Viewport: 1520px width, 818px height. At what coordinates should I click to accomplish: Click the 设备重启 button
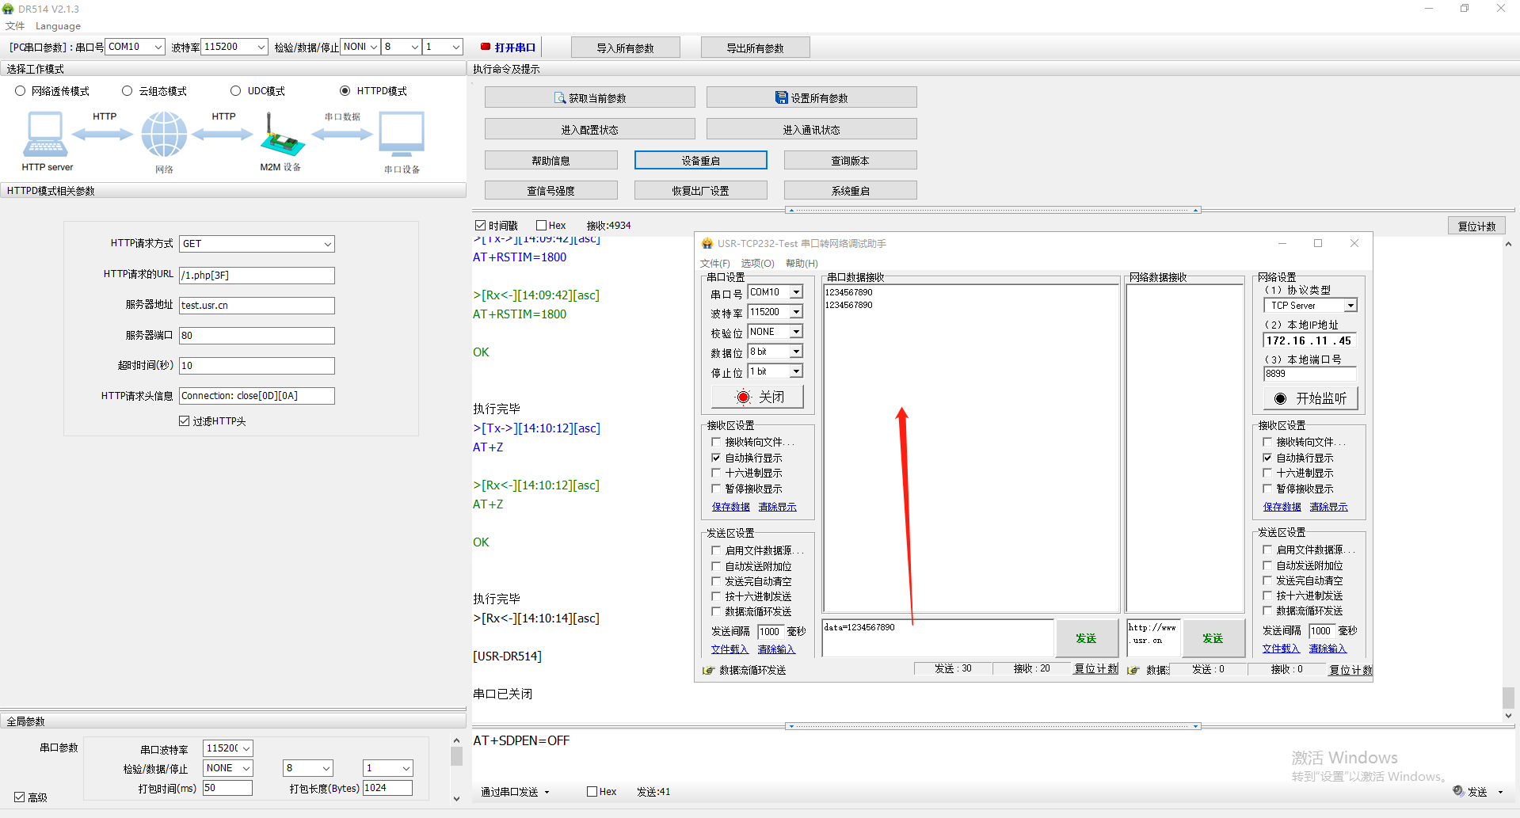700,161
